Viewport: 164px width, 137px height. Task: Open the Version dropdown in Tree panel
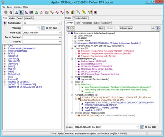[x=31, y=28]
